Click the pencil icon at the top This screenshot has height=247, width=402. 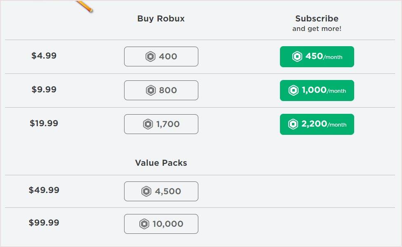[85, 6]
